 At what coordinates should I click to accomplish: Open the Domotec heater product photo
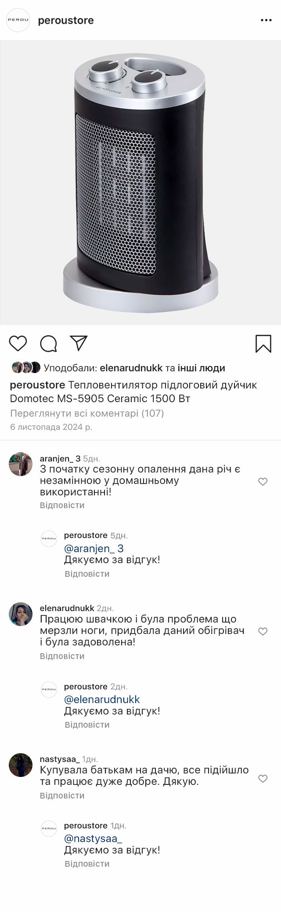(140, 183)
